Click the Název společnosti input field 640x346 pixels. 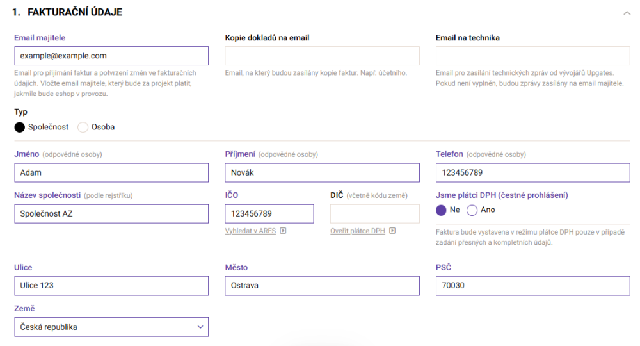tap(111, 213)
